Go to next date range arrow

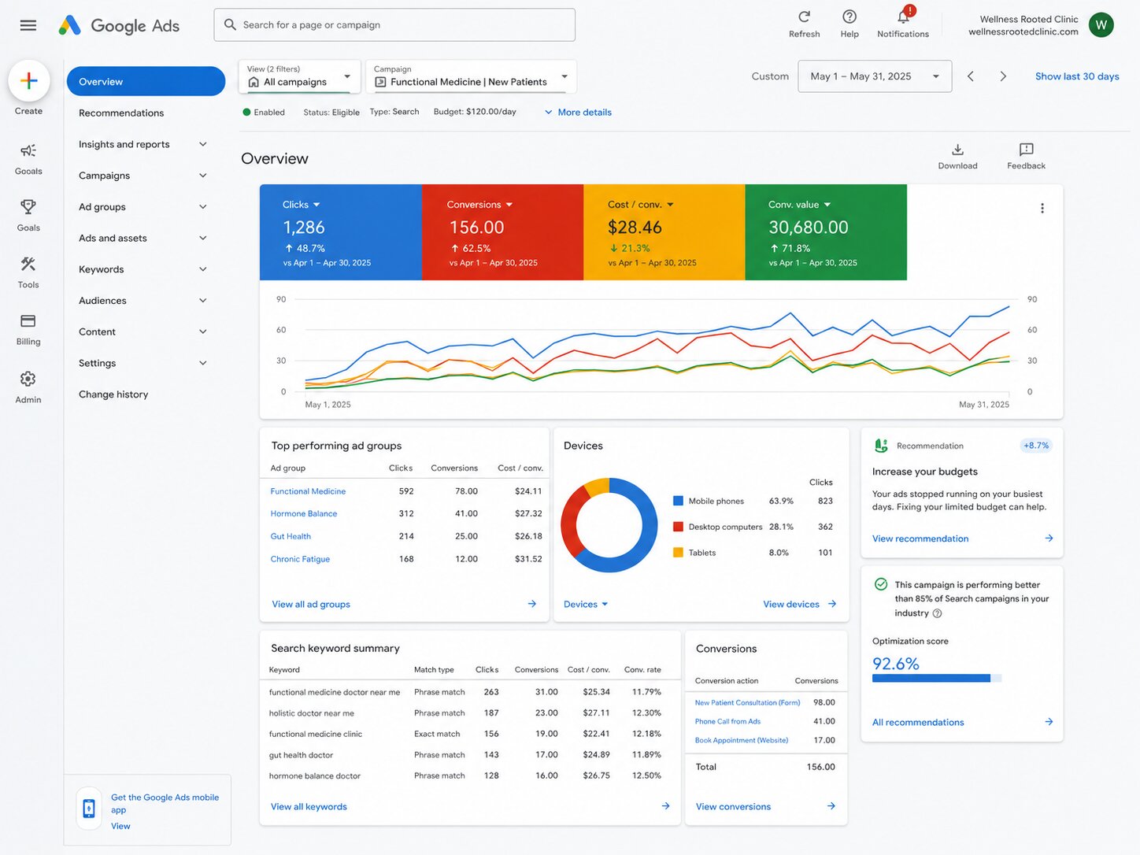[x=1003, y=76]
